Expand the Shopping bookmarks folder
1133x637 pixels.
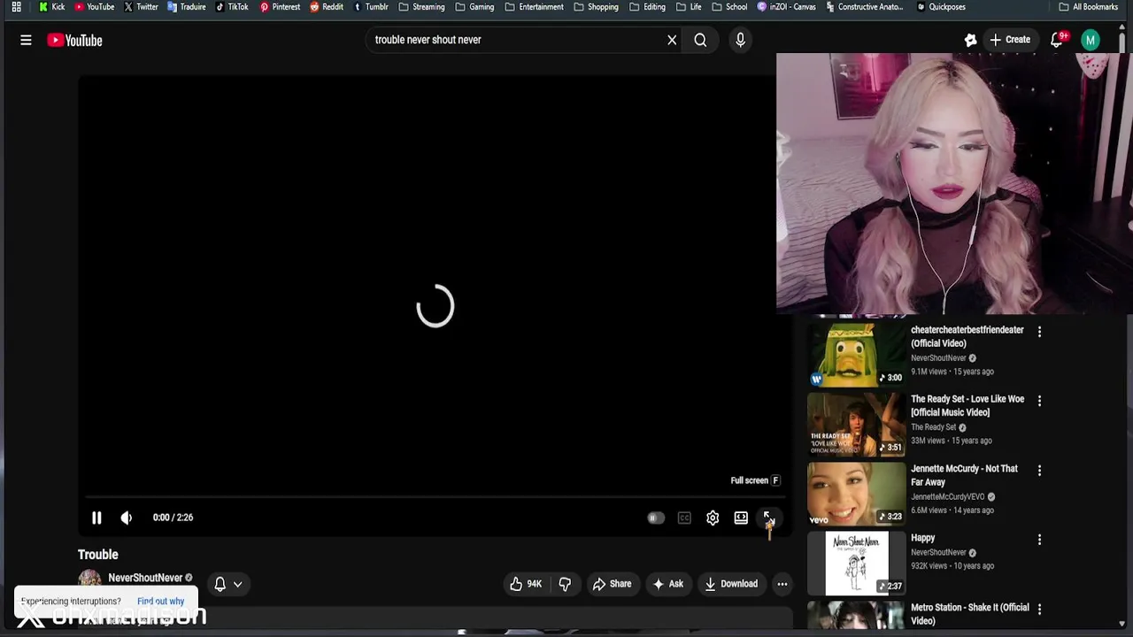click(596, 7)
